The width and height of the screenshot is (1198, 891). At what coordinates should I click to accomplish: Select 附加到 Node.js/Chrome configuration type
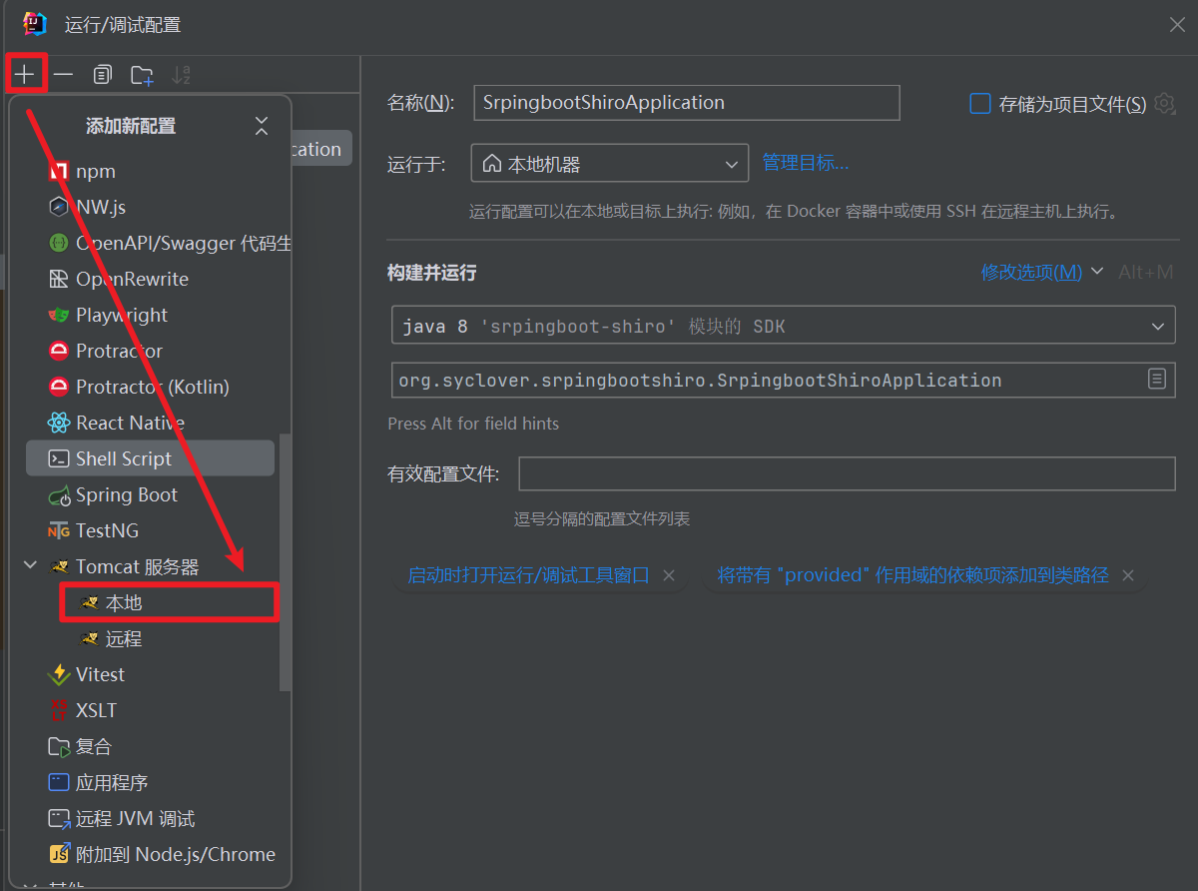pos(150,854)
